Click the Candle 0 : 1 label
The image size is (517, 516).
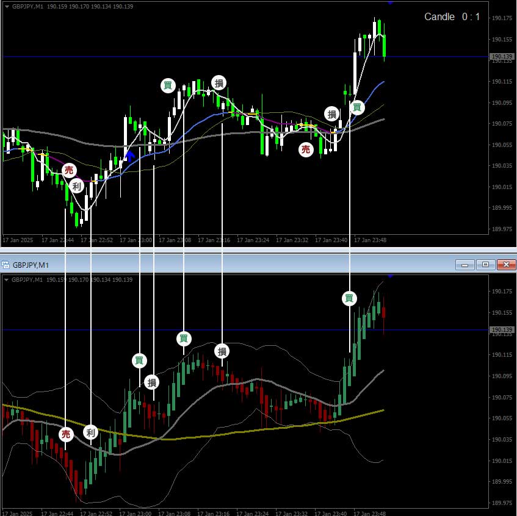[x=452, y=17]
